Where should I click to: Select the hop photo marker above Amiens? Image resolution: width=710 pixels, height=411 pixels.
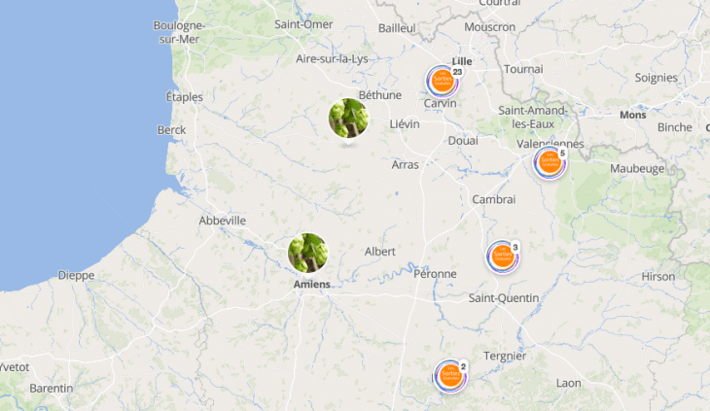click(x=308, y=253)
